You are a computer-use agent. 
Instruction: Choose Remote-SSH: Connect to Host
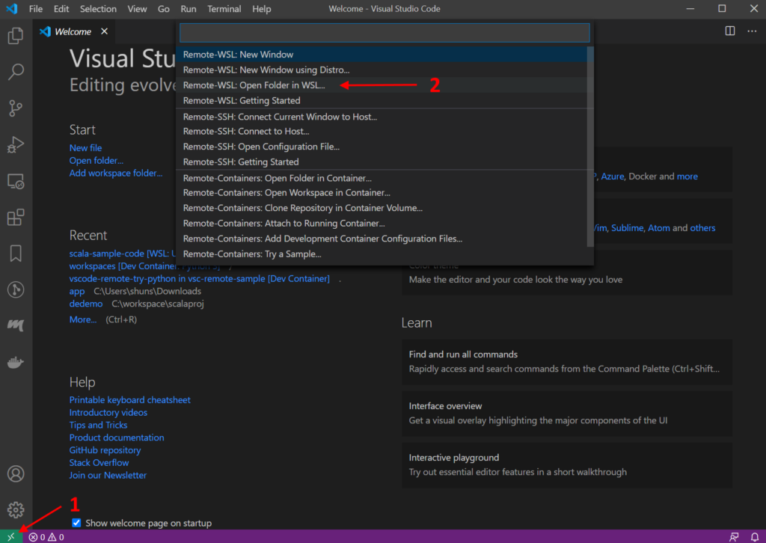(x=246, y=132)
